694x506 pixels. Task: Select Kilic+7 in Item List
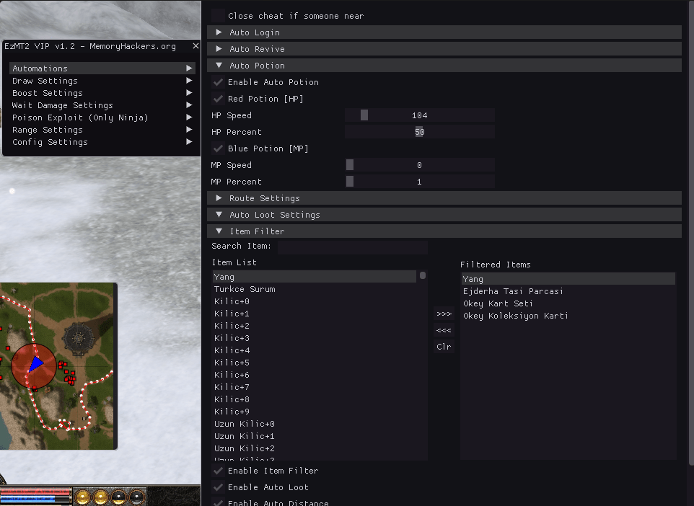[x=315, y=387]
